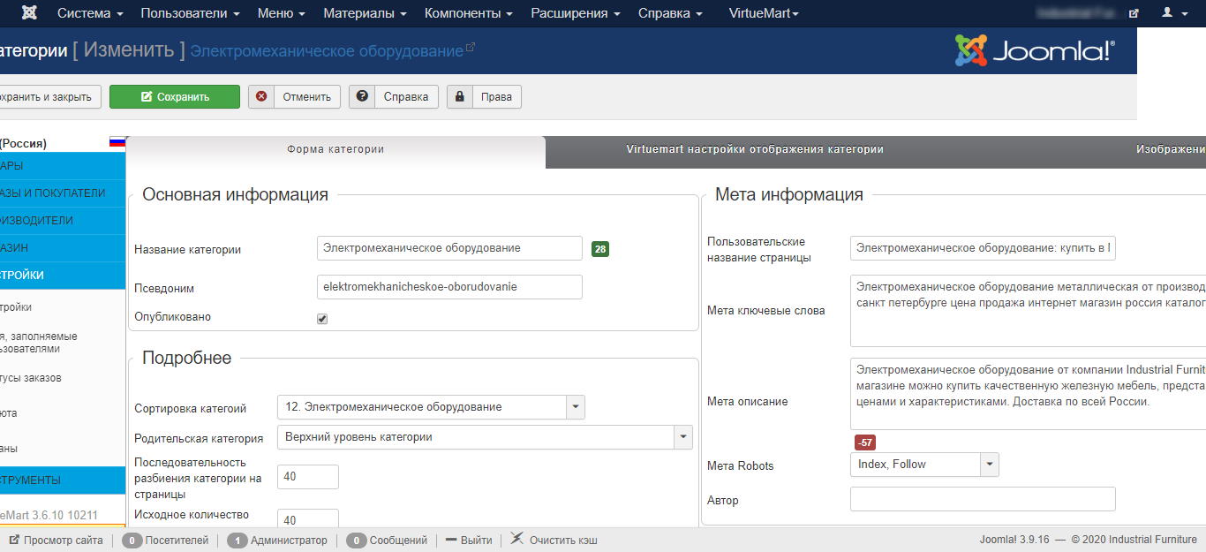Click Просмотр сайта link in footer
Viewport: 1206px width, 552px height.
pos(56,540)
